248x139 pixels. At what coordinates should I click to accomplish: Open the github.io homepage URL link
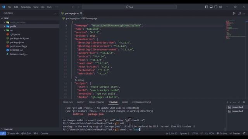116,25
